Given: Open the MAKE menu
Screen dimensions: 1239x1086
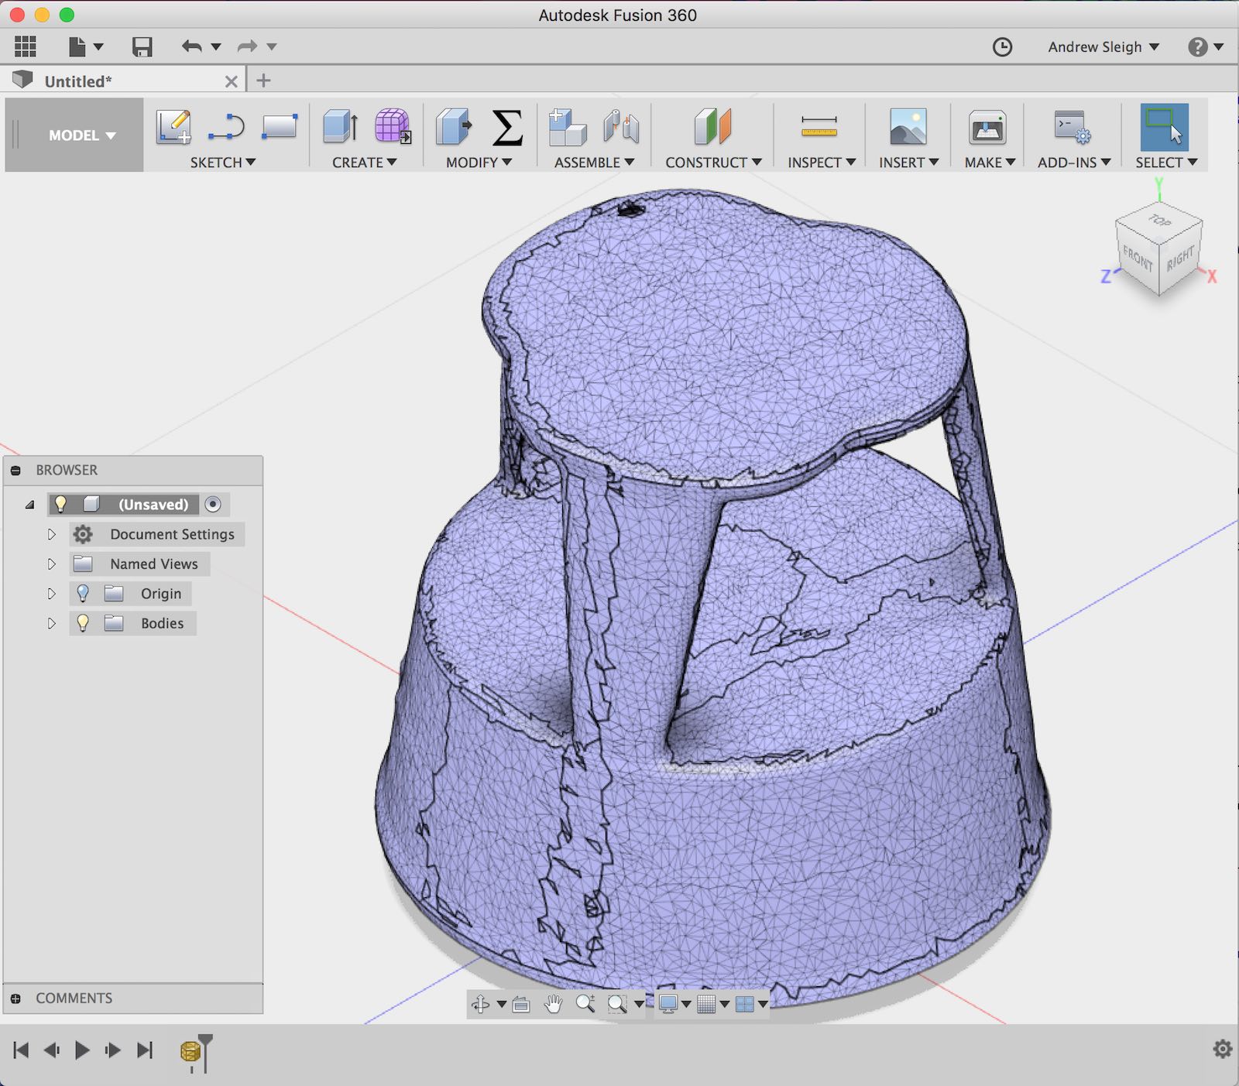Looking at the screenshot, I should click(990, 163).
